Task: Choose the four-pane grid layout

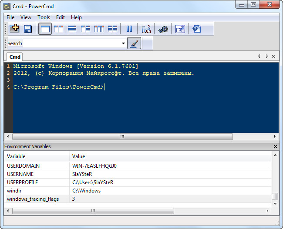Action: 112,29
